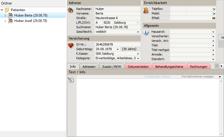Open the Geschlecht dropdown
224x137 pixels.
[x=138, y=32]
